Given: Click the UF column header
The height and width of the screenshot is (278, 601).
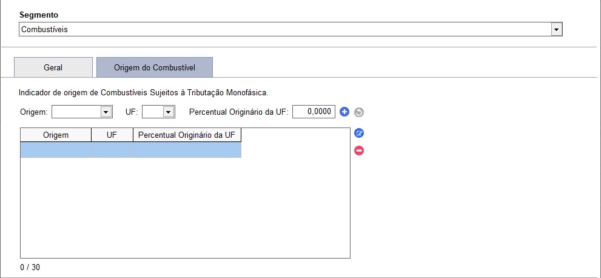Looking at the screenshot, I should (112, 135).
